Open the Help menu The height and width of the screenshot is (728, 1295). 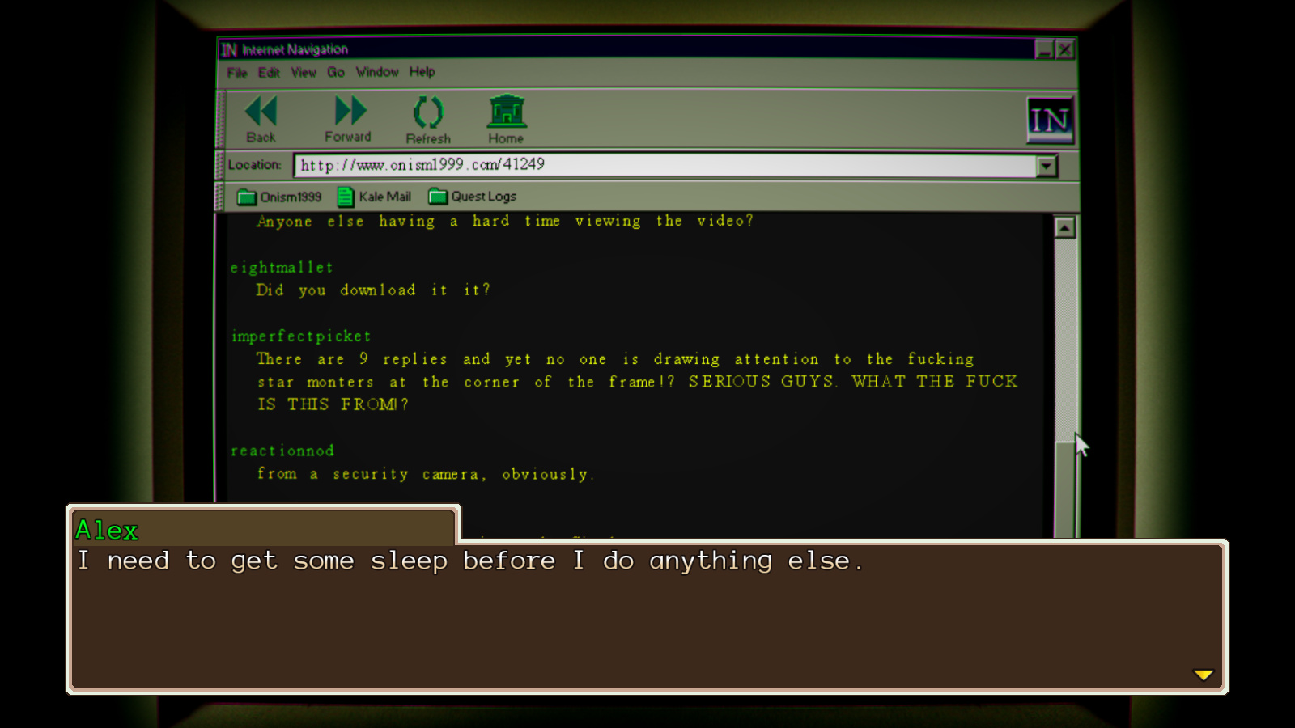[x=422, y=72]
